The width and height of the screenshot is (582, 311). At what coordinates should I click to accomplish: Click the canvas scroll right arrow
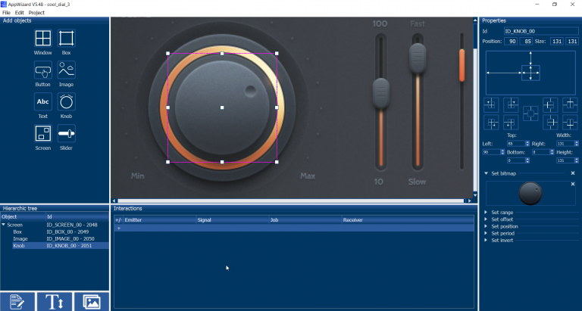pos(470,201)
